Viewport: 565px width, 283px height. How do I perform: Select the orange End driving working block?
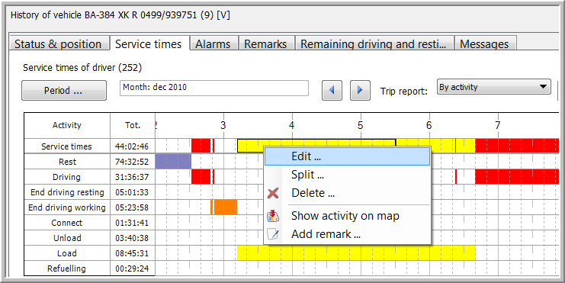(x=223, y=207)
